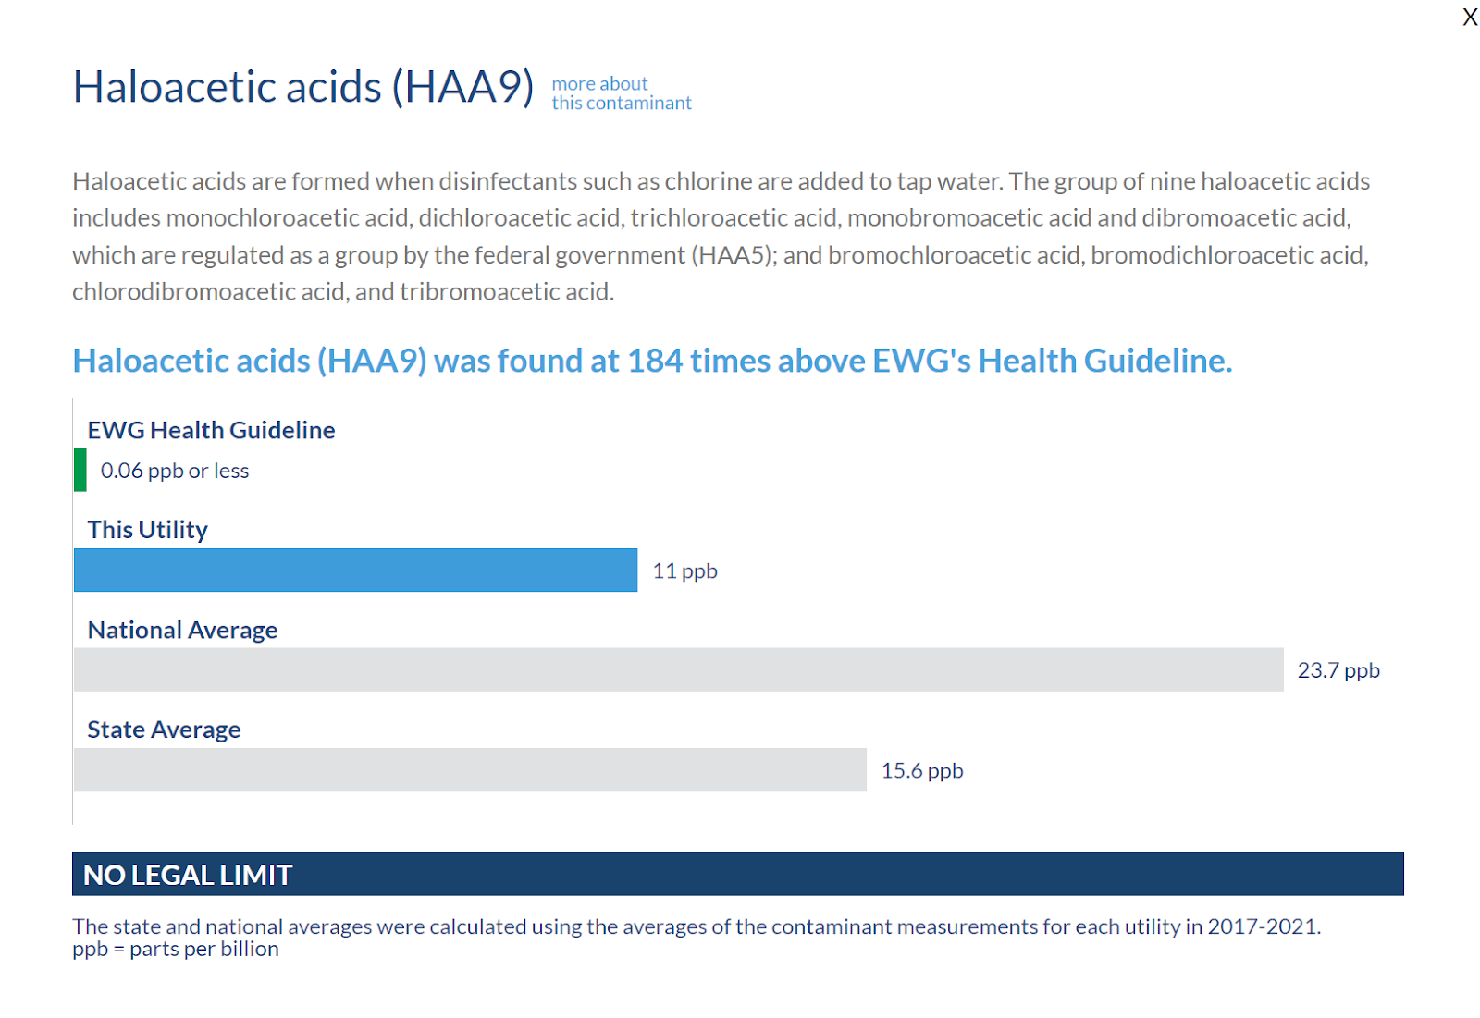Click the blue This Utility bar
Viewport: 1480px width, 1018px height.
click(355, 570)
